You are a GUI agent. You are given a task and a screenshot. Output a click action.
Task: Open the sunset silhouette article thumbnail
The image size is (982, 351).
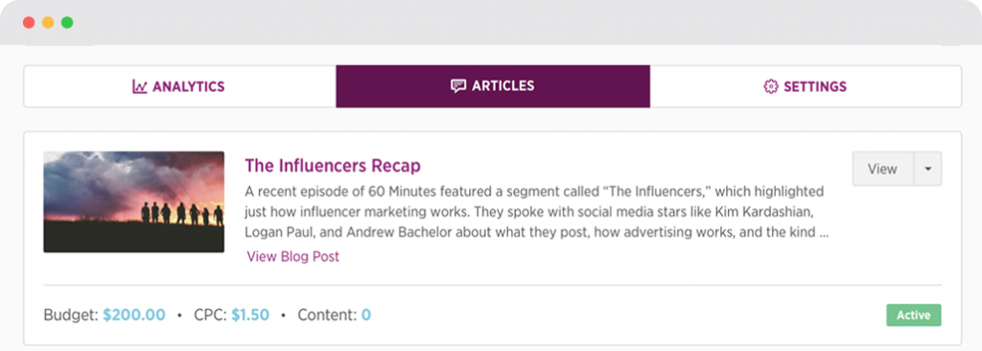(x=134, y=201)
